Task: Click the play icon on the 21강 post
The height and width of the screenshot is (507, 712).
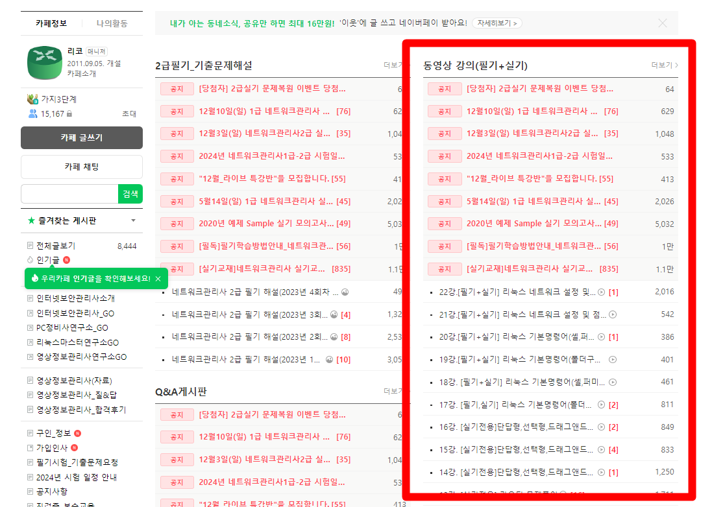Action: (x=613, y=314)
